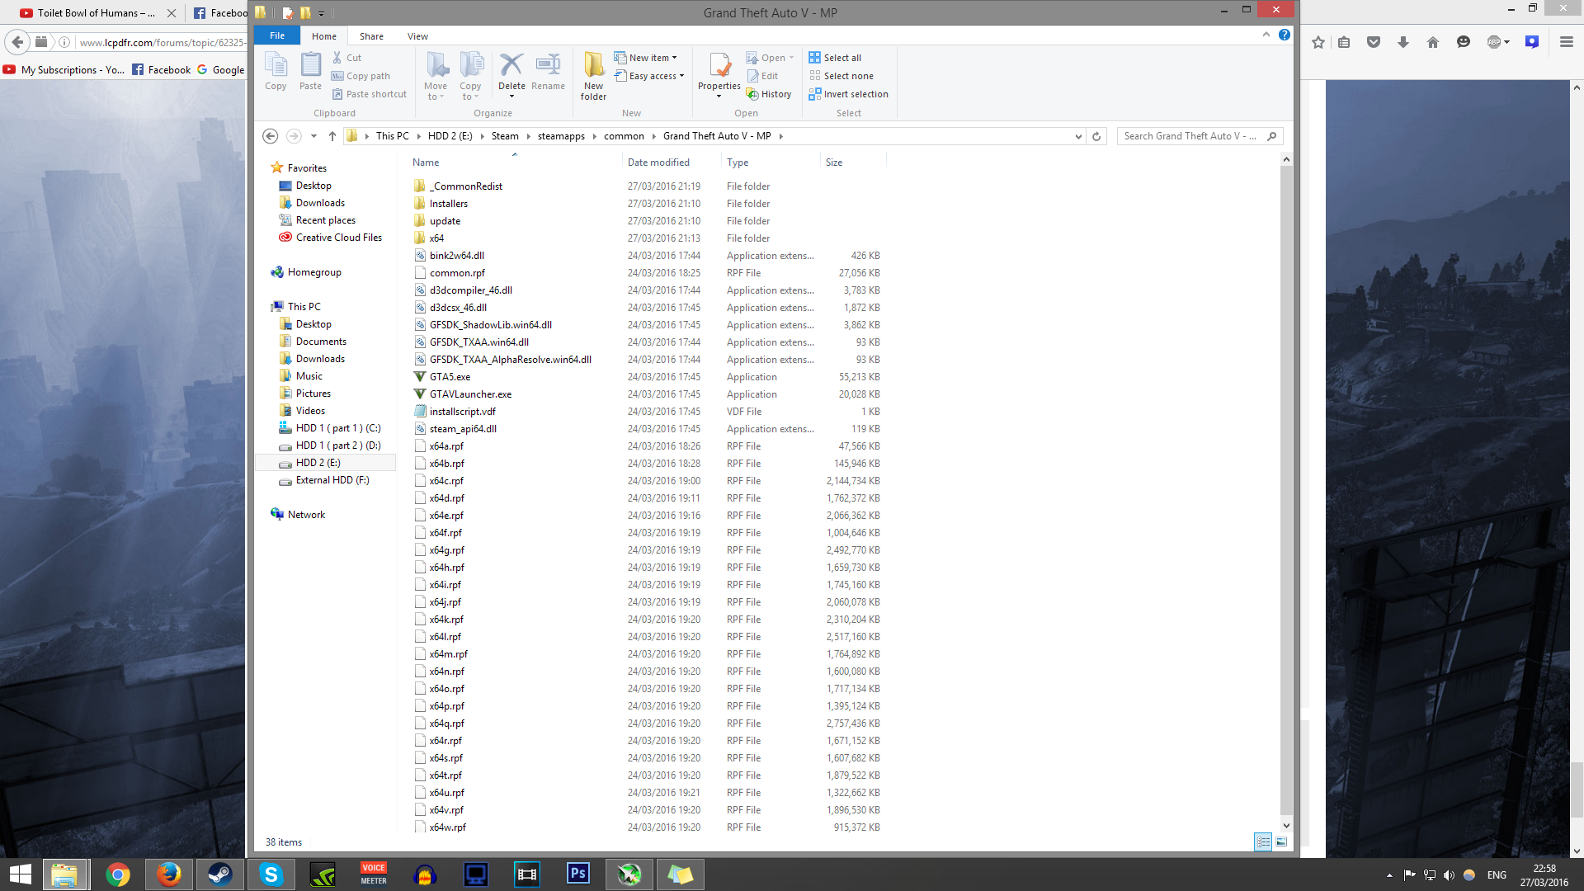The height and width of the screenshot is (891, 1584).
Task: Go up one folder level with arrow
Action: pyautogui.click(x=332, y=136)
